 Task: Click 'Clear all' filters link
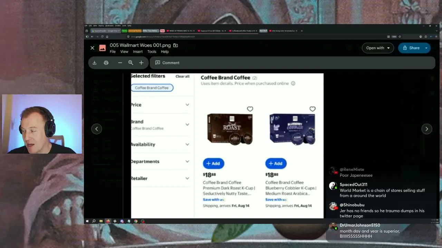[x=182, y=76]
